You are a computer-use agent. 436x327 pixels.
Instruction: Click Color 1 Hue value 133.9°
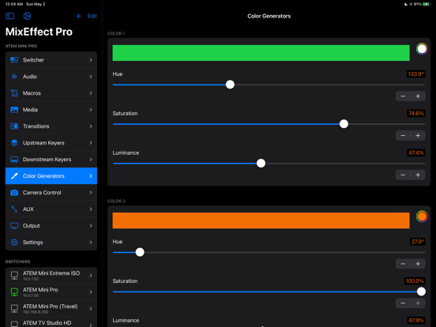click(415, 74)
